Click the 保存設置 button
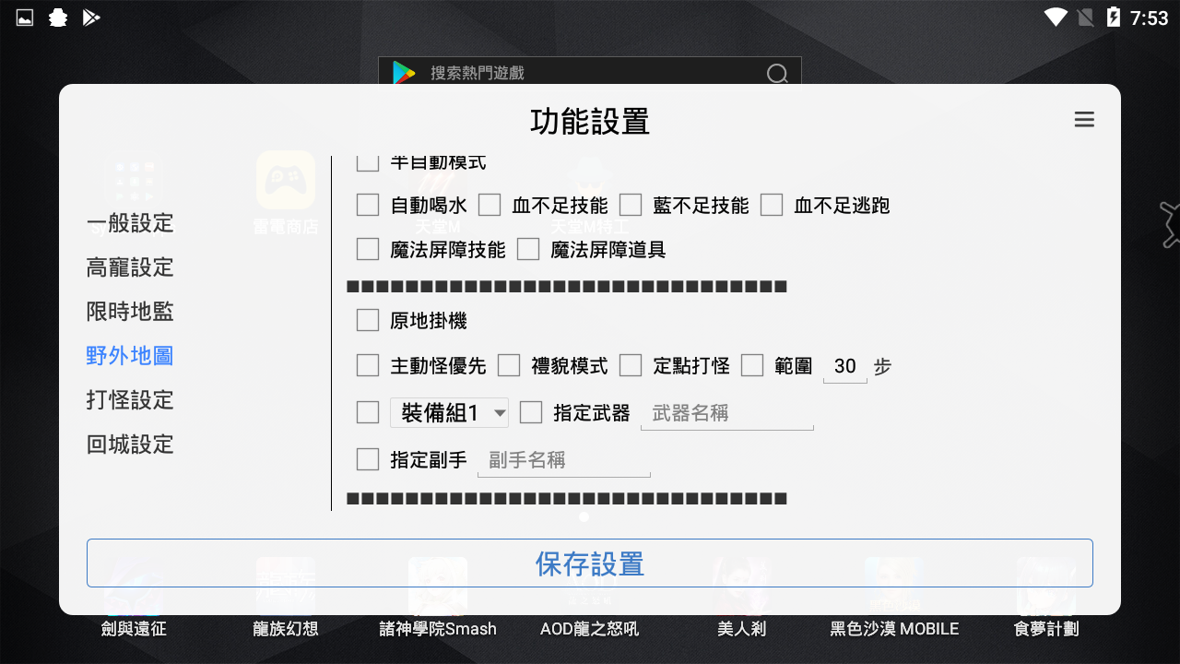Screen dimensions: 1180x664 590,563
